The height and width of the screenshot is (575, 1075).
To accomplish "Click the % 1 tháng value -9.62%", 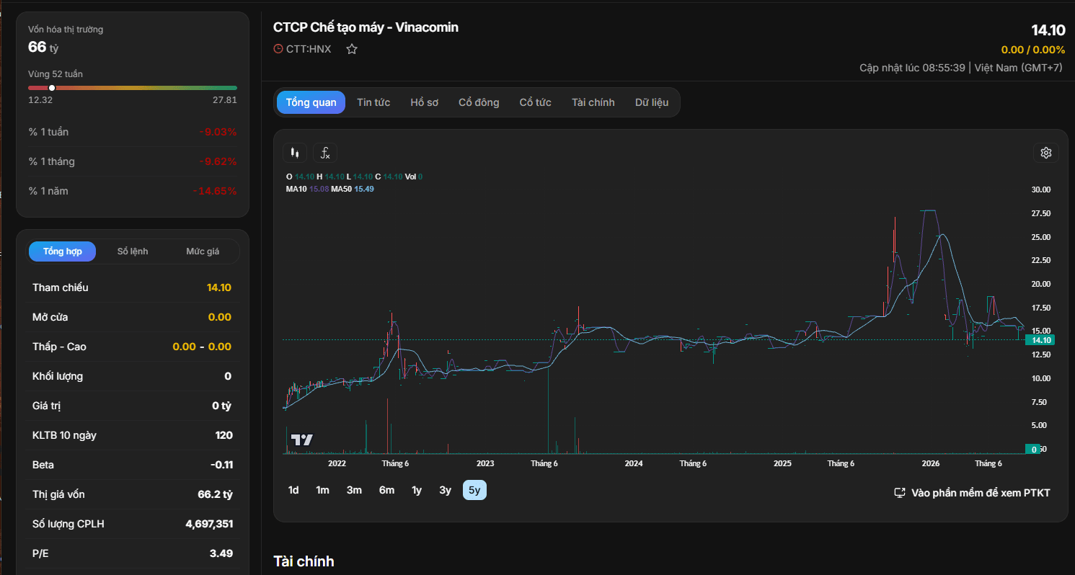I will 218,161.
